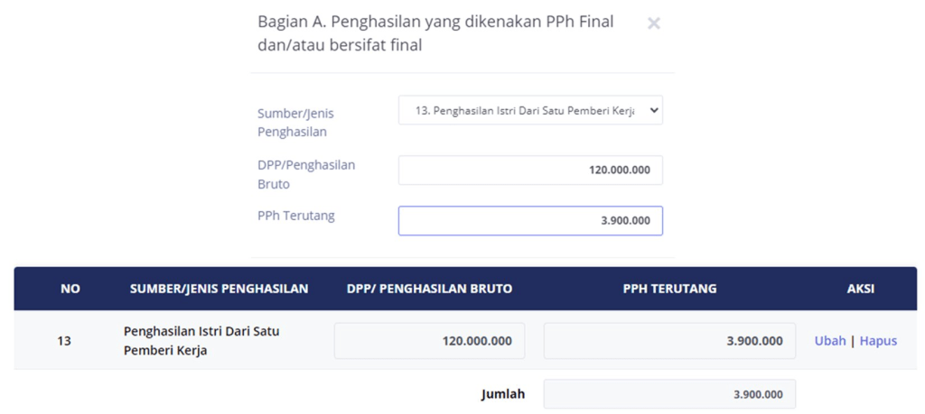Image resolution: width=925 pixels, height=414 pixels.
Task: Delete row 13 using Hapus
Action: pos(878,341)
